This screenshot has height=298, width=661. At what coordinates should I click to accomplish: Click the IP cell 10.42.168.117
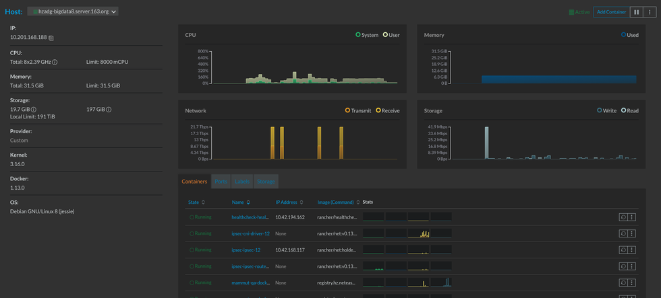[x=289, y=250]
